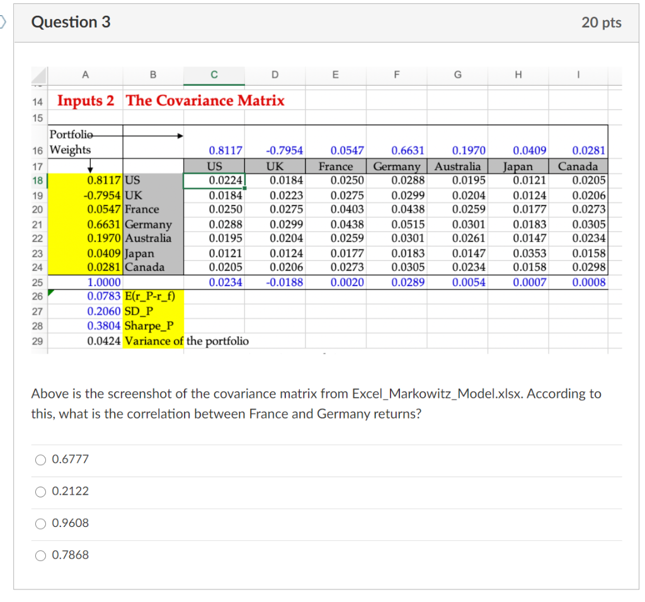
Task: Expand the collapsed panel chevron at top left
Action: point(4,21)
